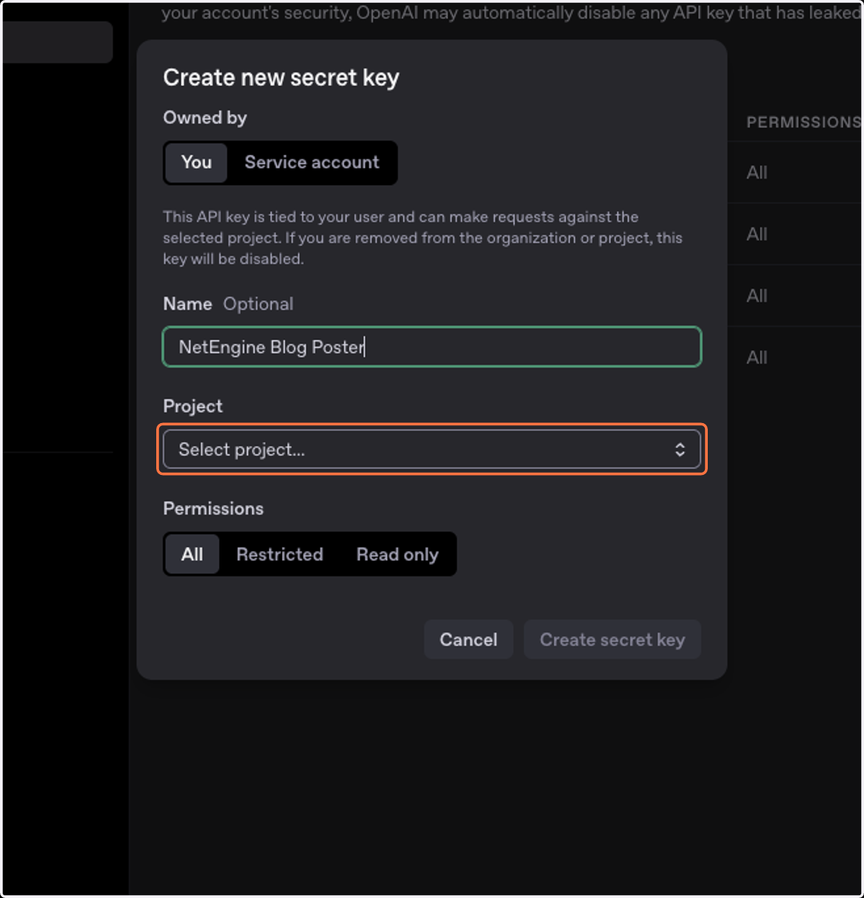
Task: Switch owner to Service account
Action: pos(312,163)
